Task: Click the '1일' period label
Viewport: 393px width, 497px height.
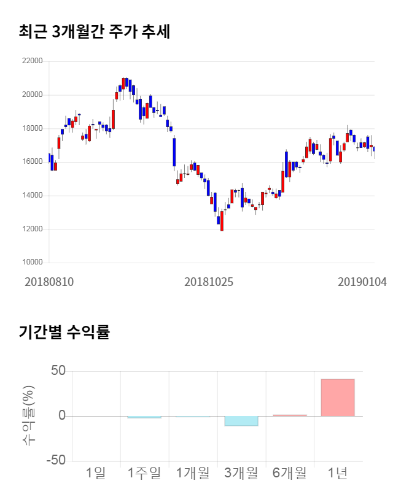Action: click(96, 473)
